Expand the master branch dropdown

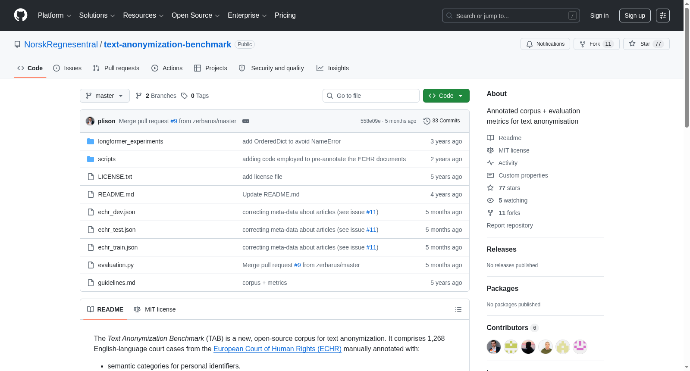pyautogui.click(x=105, y=96)
